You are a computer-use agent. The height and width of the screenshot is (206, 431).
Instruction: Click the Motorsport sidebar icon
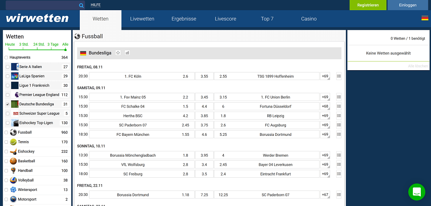[x=13, y=200]
